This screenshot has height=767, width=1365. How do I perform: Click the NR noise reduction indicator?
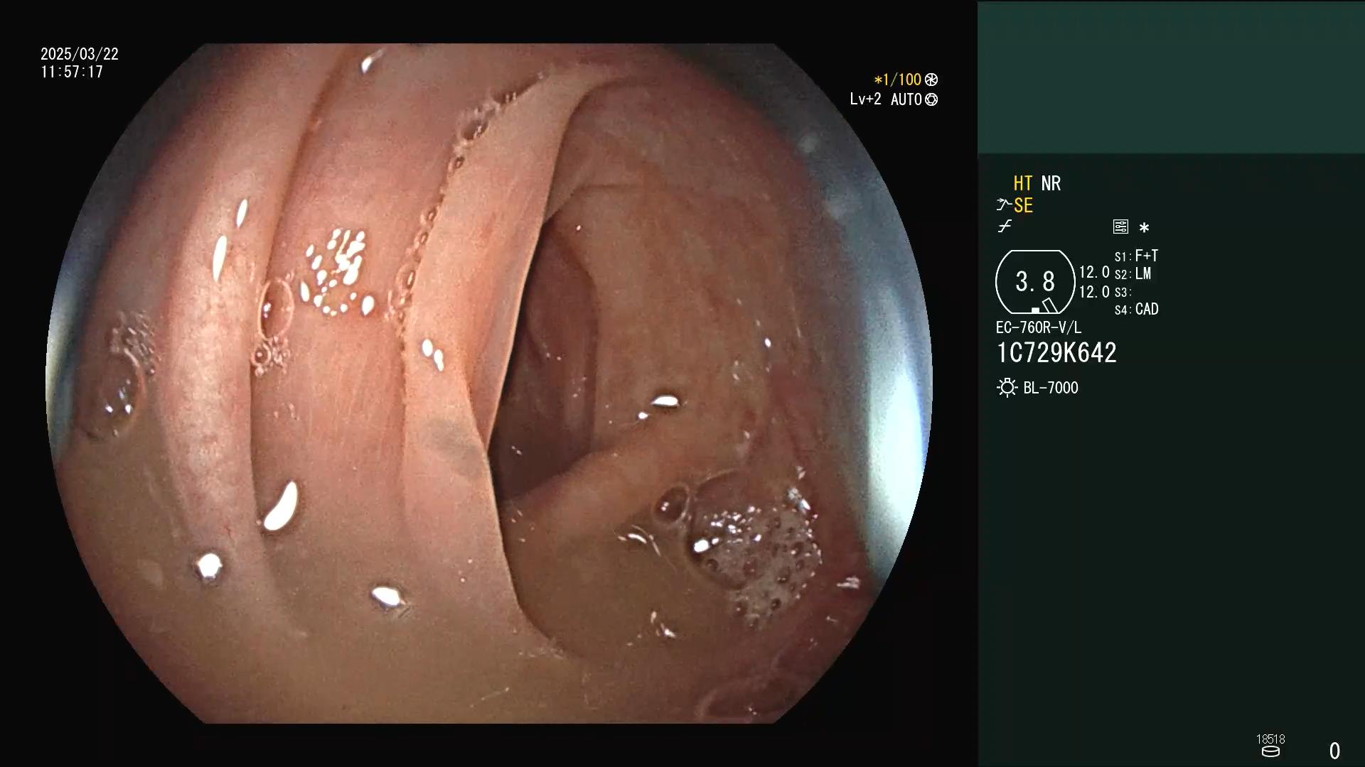1051,183
